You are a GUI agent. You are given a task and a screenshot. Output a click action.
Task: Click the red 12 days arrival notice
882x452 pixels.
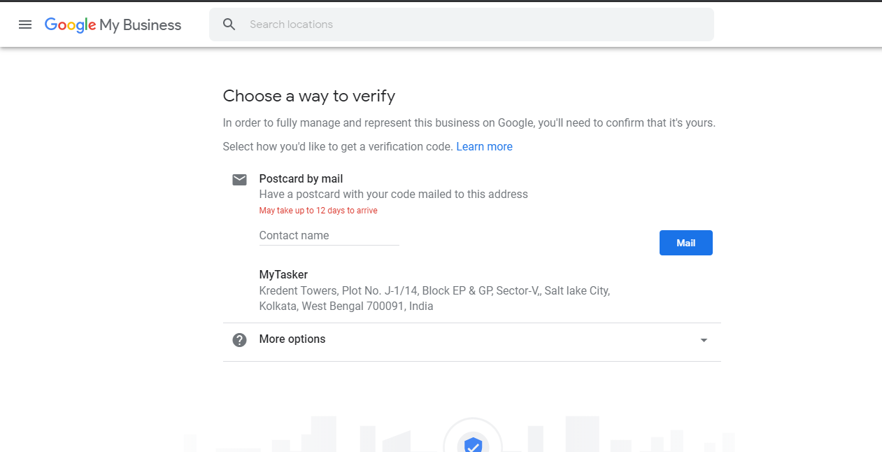click(318, 211)
